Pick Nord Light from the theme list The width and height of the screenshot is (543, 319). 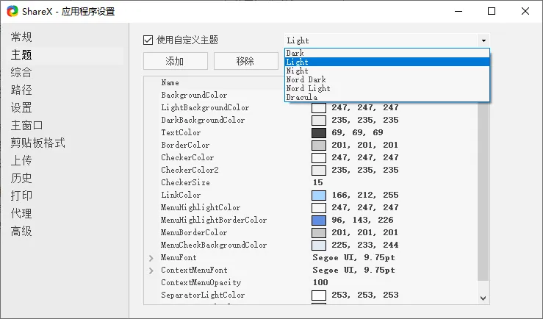click(387, 88)
